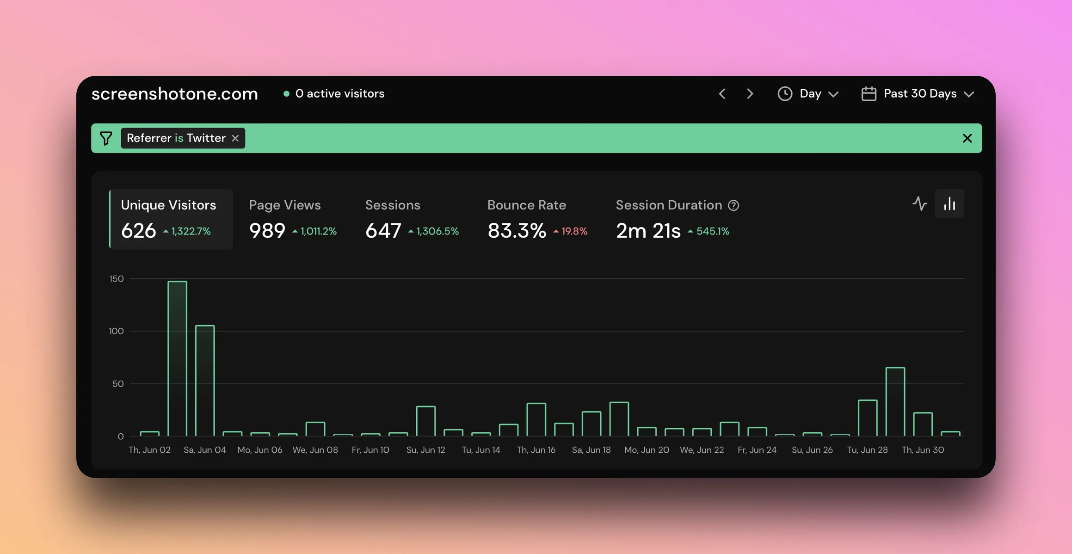The image size is (1072, 554).
Task: Go to the next time period arrow
Action: 750,93
